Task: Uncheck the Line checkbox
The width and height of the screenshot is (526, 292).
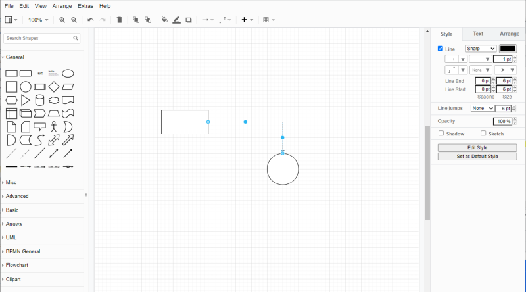Action: tap(441, 49)
